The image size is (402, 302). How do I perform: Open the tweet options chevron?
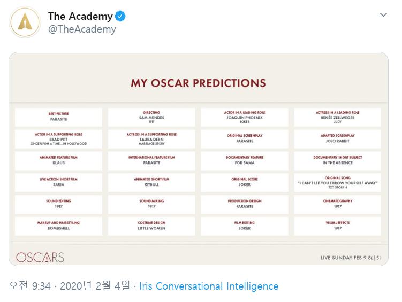(x=383, y=15)
